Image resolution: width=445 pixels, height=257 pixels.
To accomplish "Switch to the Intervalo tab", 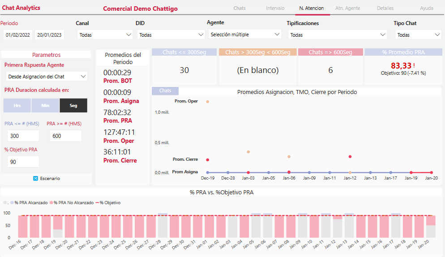I will click(275, 8).
